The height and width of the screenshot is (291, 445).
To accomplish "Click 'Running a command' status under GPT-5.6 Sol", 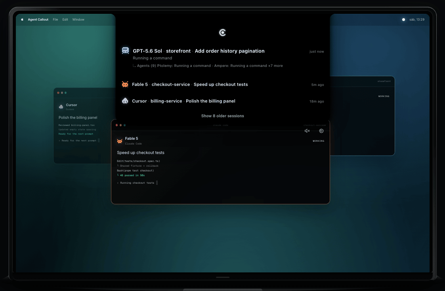I will 153,58.
